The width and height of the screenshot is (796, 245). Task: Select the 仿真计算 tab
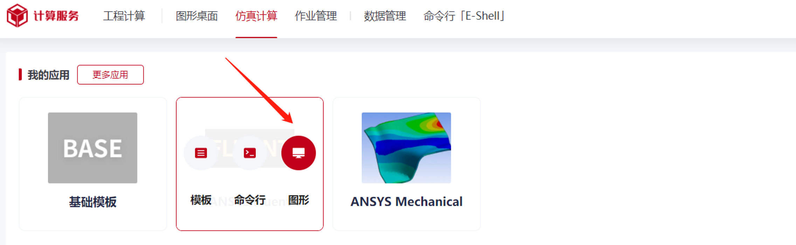pyautogui.click(x=256, y=16)
